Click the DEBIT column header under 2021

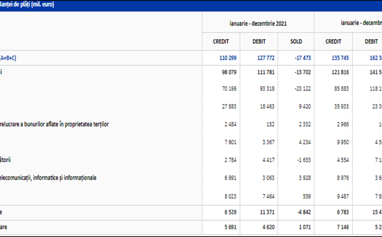pyautogui.click(x=259, y=41)
